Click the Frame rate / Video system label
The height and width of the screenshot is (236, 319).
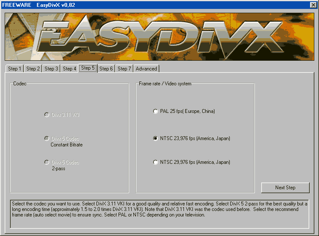point(165,84)
